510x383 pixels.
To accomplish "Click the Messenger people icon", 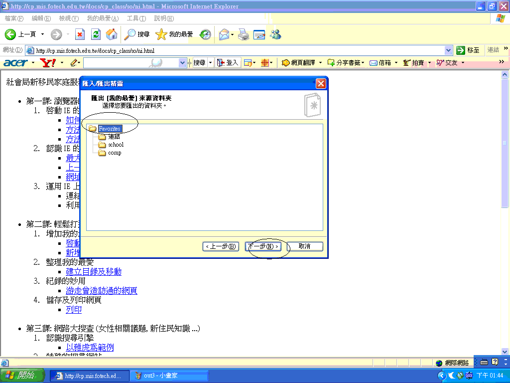I will [x=275, y=34].
